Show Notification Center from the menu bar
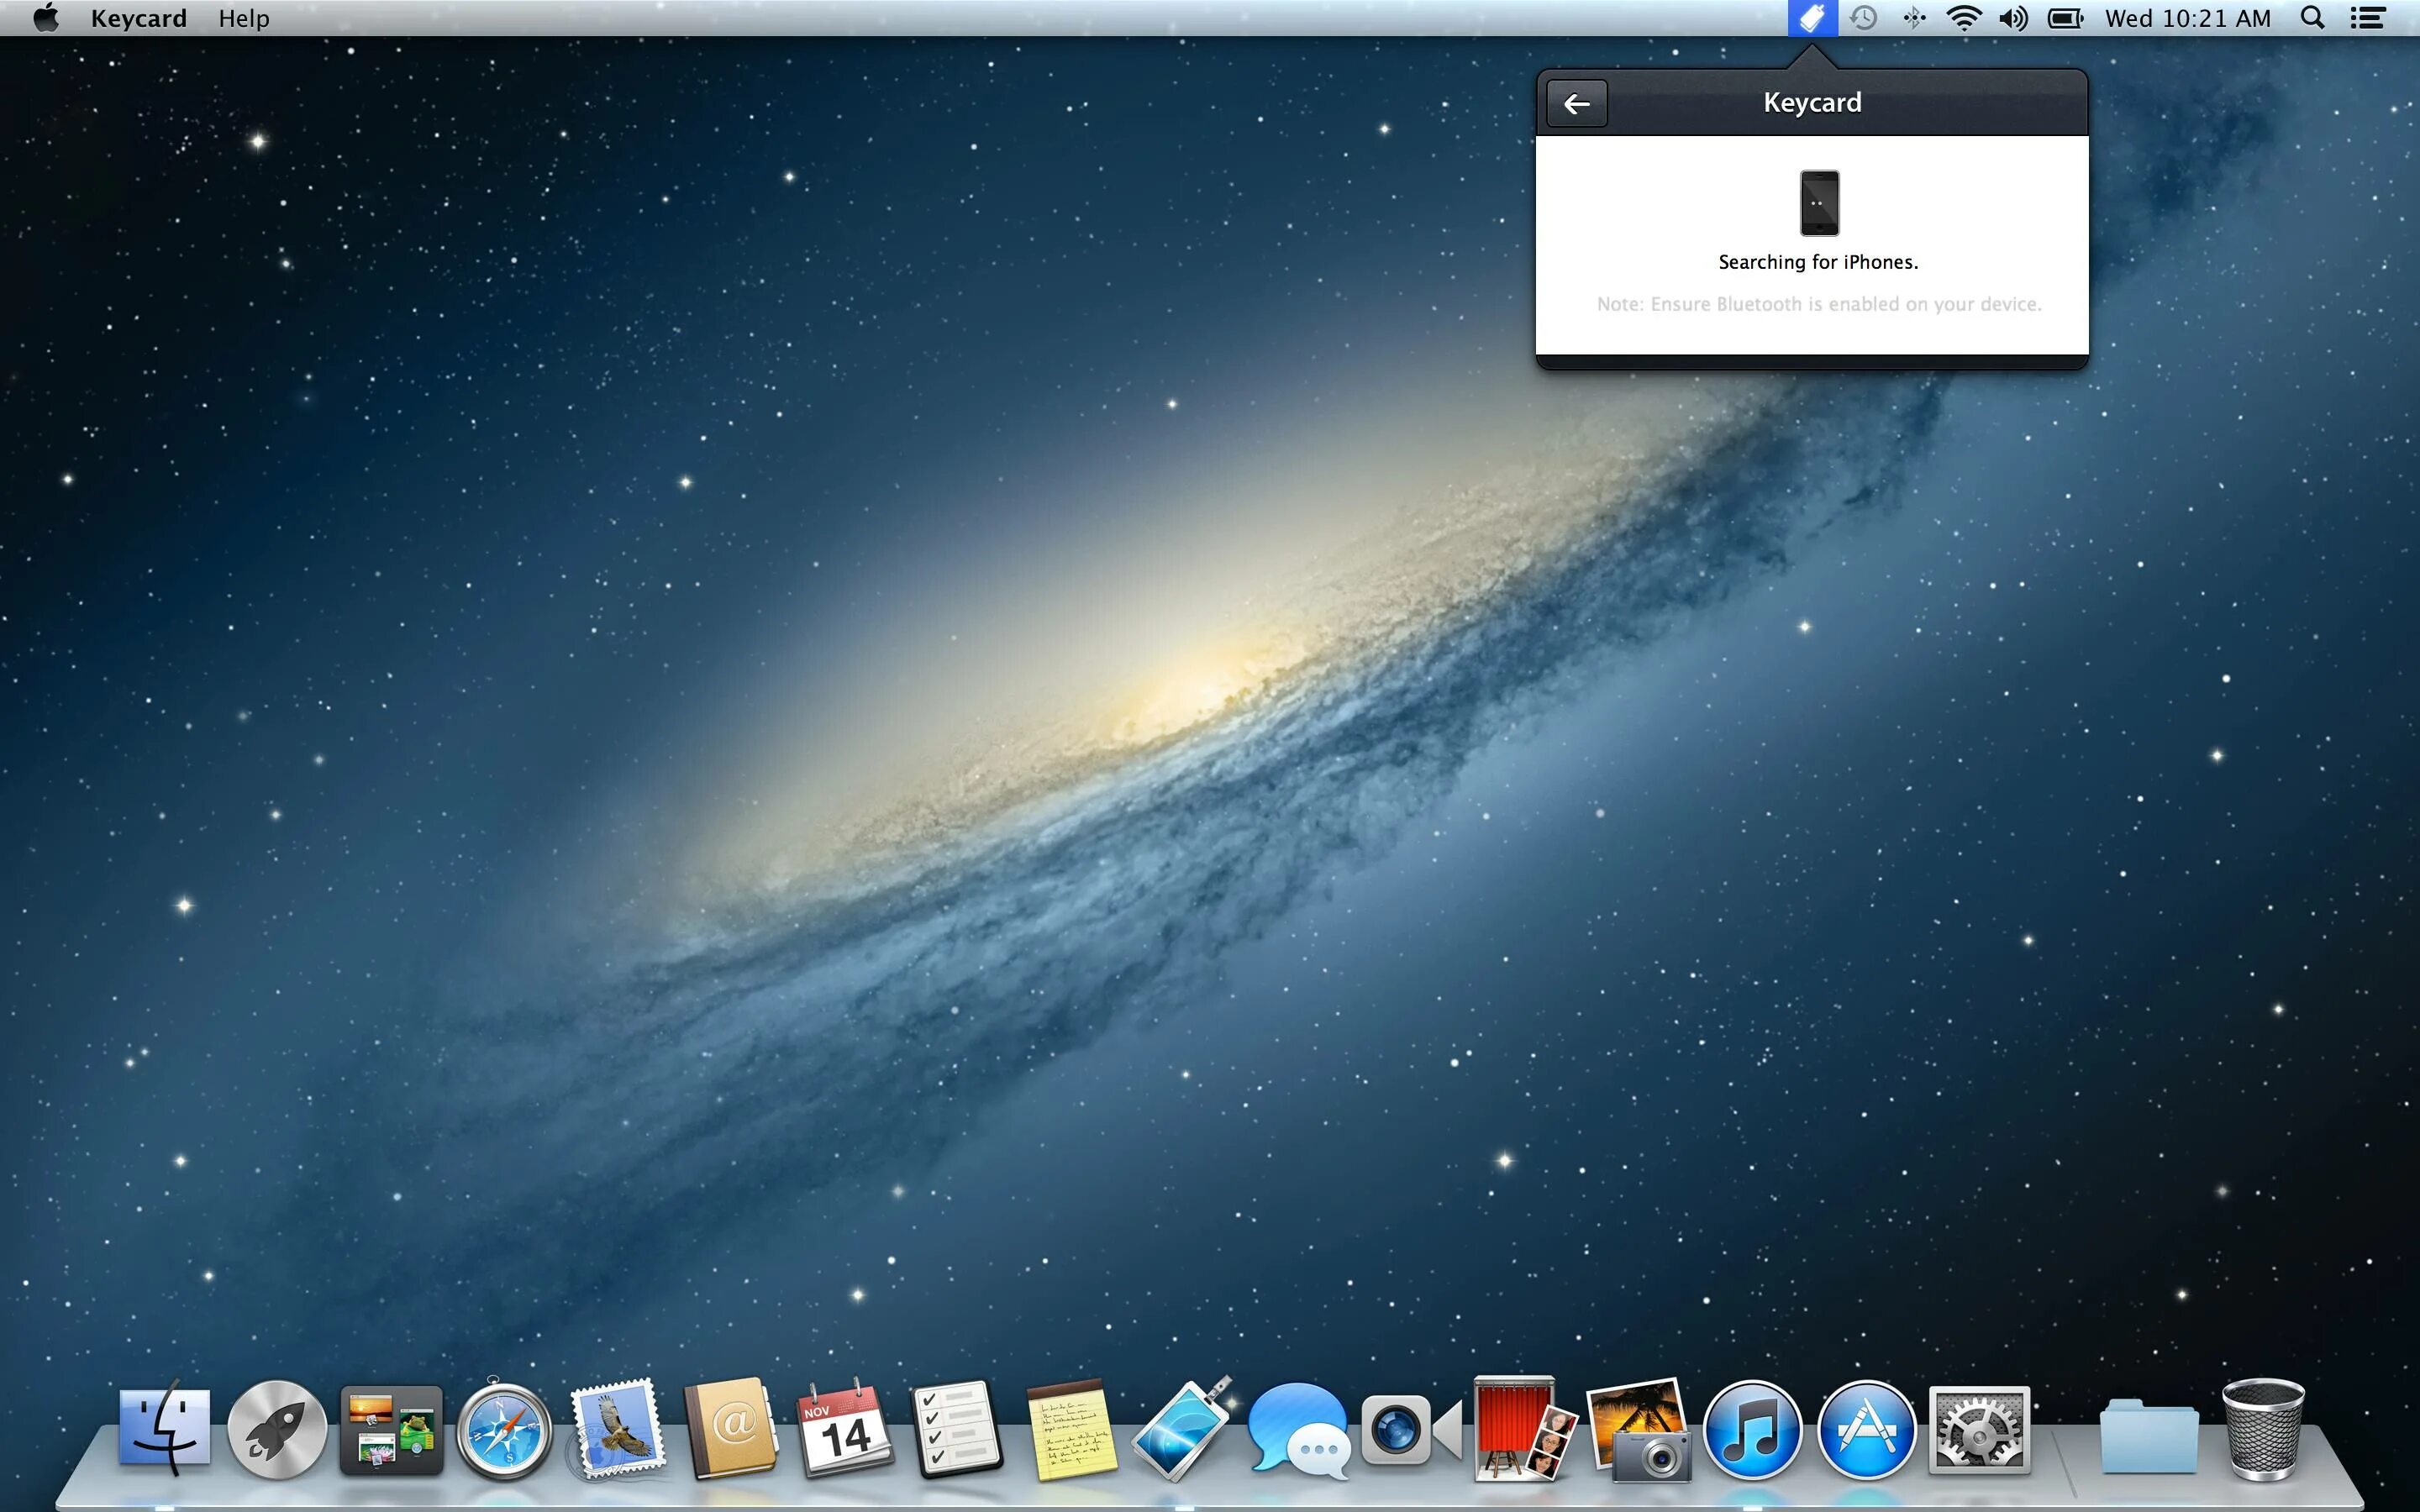 click(2368, 18)
